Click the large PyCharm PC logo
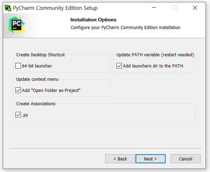The image size is (210, 172). [16, 25]
